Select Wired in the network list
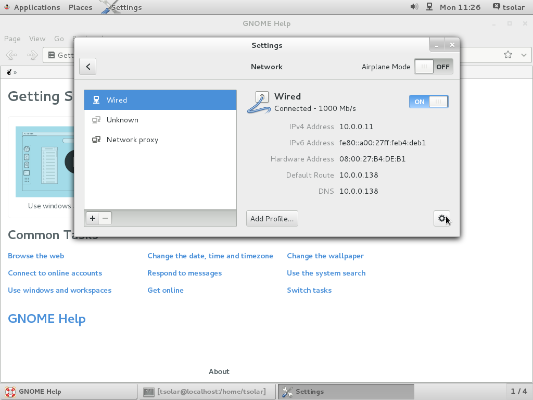The width and height of the screenshot is (533, 400). pos(160,100)
